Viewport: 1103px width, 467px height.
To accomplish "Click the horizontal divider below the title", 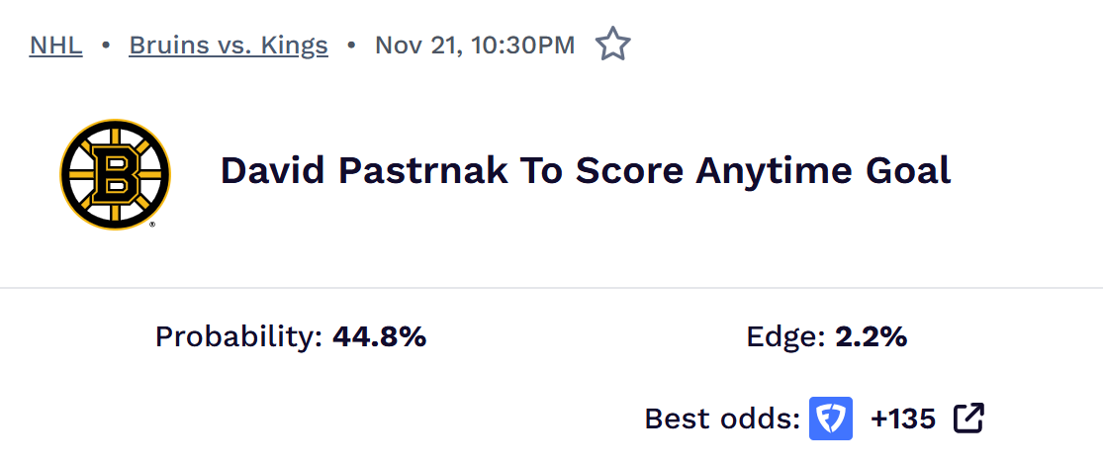I will click(x=551, y=288).
